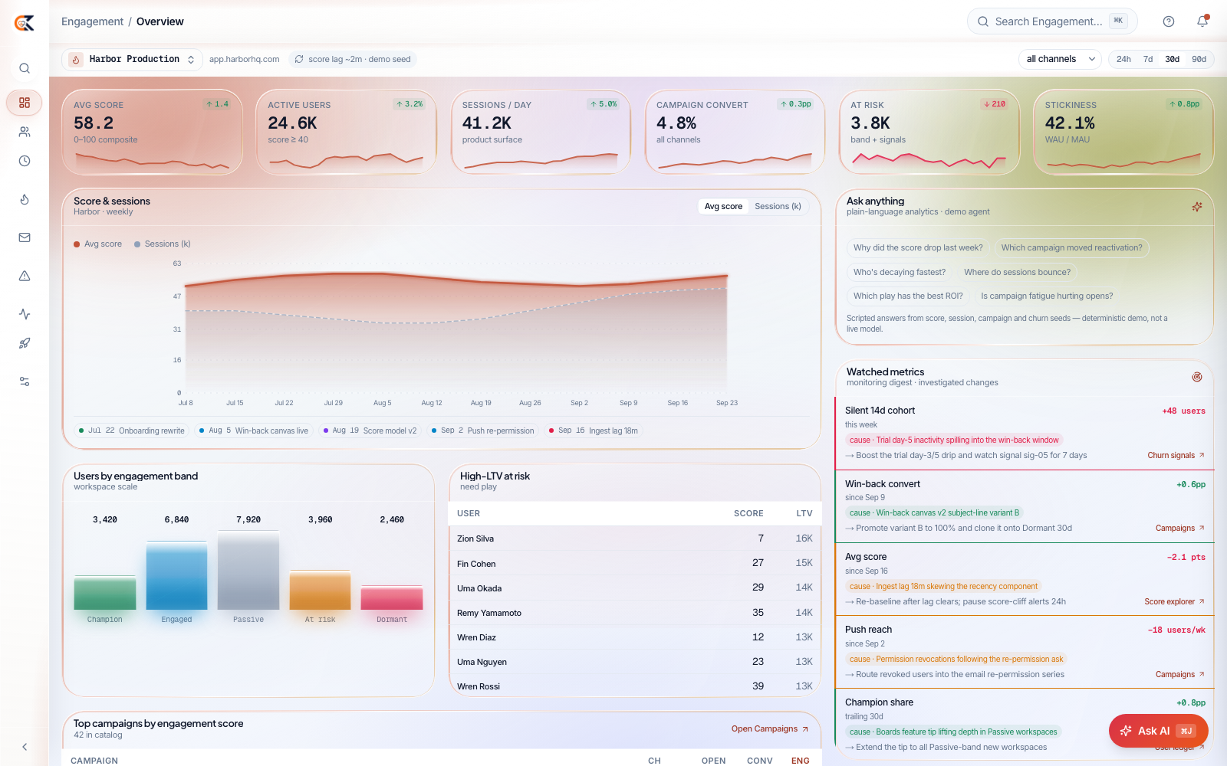Toggle Sessions (k) legend series
The image size is (1227, 766).
coord(163,244)
